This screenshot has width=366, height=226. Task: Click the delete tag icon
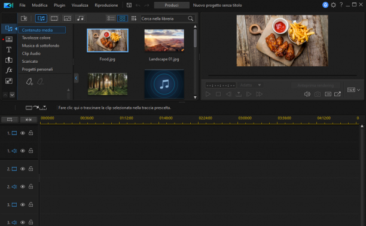tap(41, 81)
